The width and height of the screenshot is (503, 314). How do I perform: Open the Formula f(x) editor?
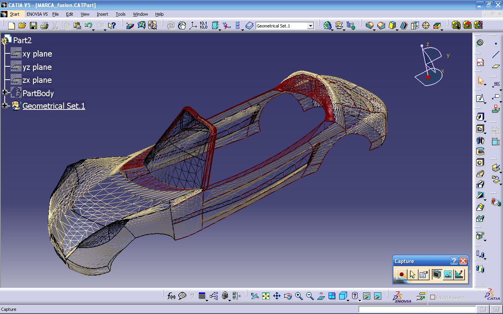point(171,296)
